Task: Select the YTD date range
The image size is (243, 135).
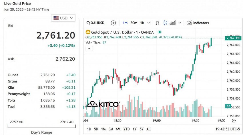Action: pyautogui.click(x=126, y=129)
